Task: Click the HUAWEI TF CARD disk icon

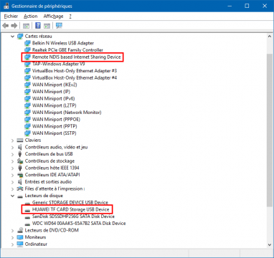Action: [x=28, y=210]
